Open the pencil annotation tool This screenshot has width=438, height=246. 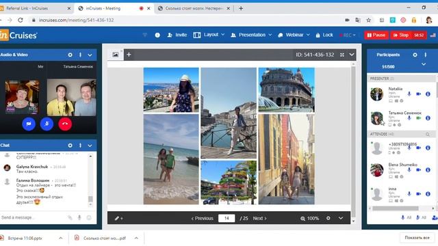pos(118,219)
